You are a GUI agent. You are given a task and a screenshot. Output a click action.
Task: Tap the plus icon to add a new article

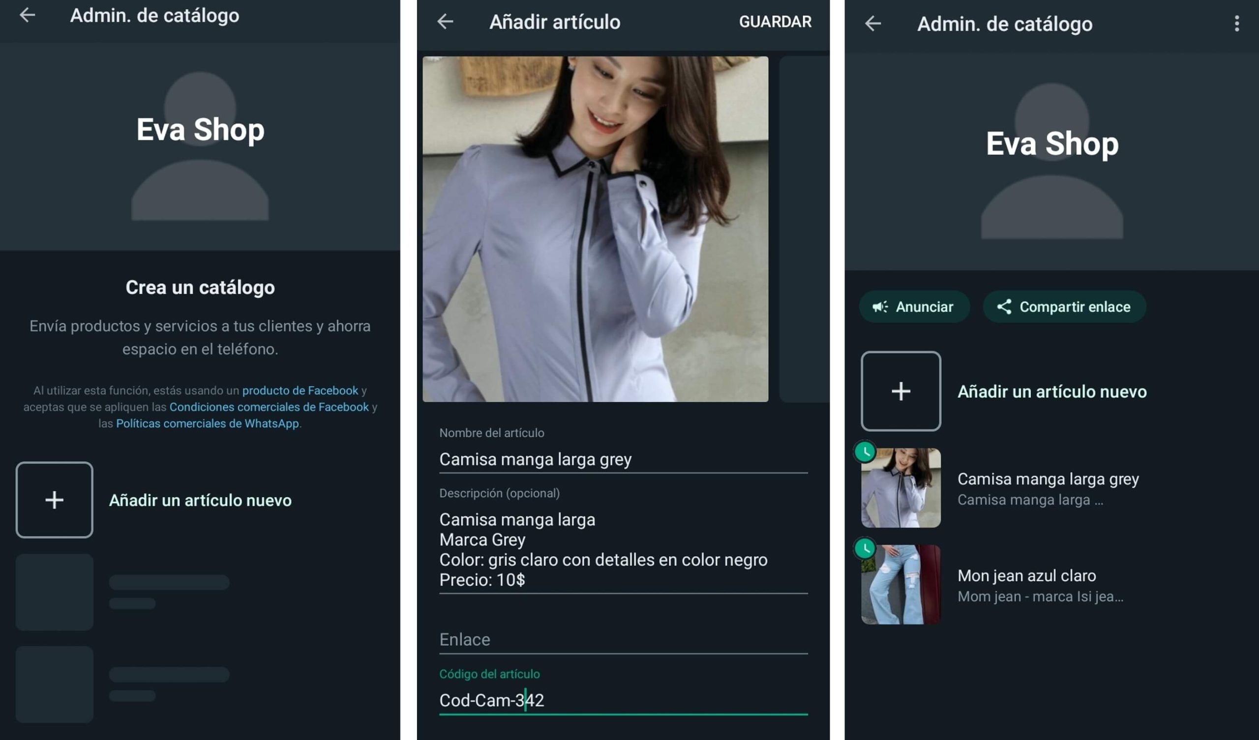pos(901,392)
